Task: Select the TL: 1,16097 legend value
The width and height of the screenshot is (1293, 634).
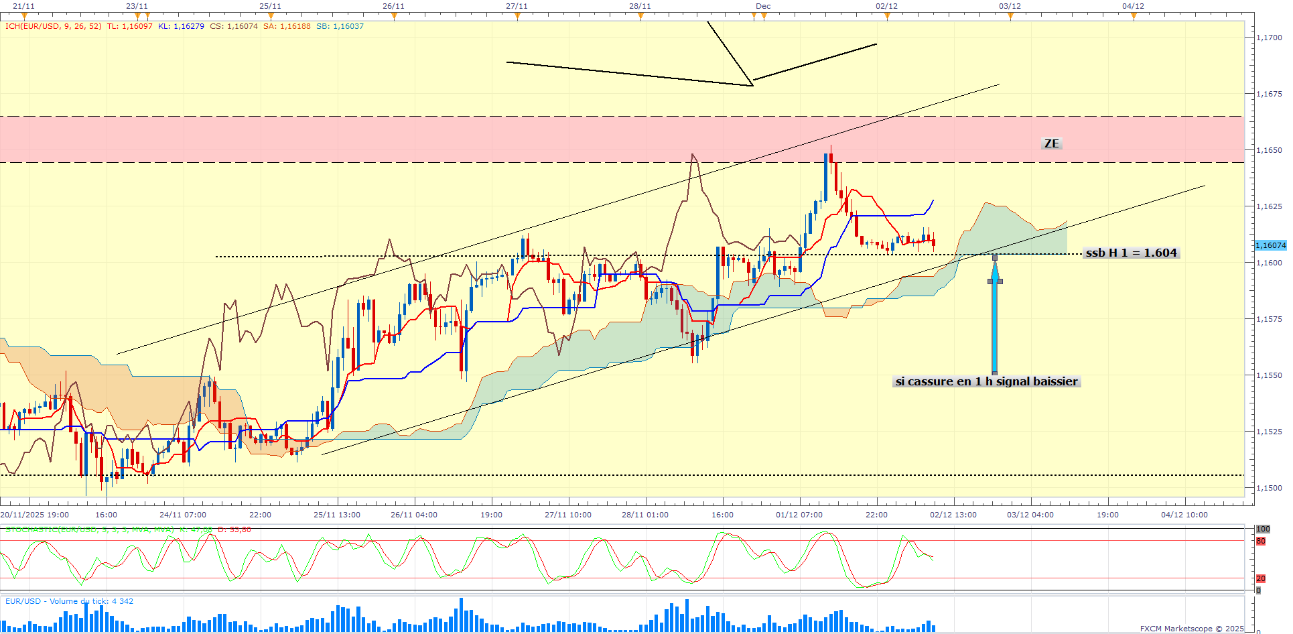Action: coord(130,26)
